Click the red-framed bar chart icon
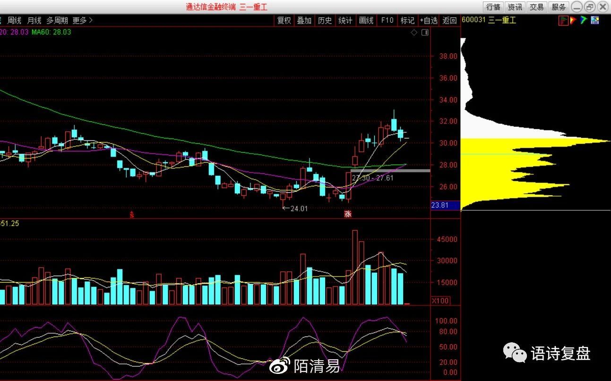 563,20
